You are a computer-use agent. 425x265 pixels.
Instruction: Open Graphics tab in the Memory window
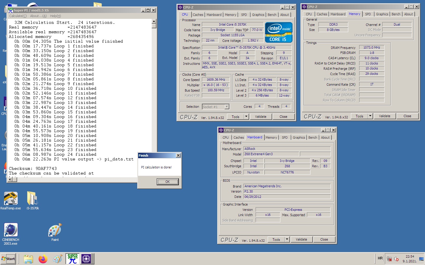[x=382, y=14]
